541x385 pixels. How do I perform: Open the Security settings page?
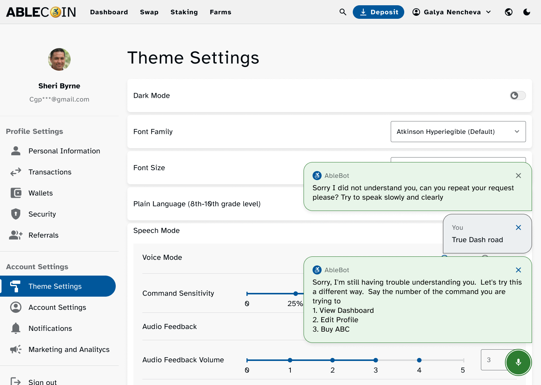42,214
